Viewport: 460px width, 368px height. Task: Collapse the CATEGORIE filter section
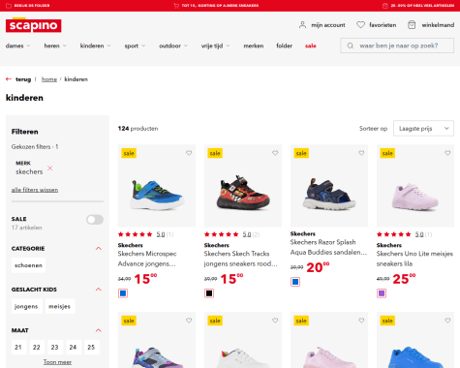click(99, 248)
